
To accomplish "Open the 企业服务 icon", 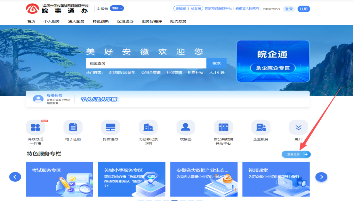I will [261, 127].
